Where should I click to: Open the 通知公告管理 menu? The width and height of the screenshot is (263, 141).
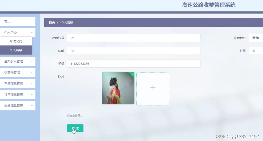tap(18, 61)
